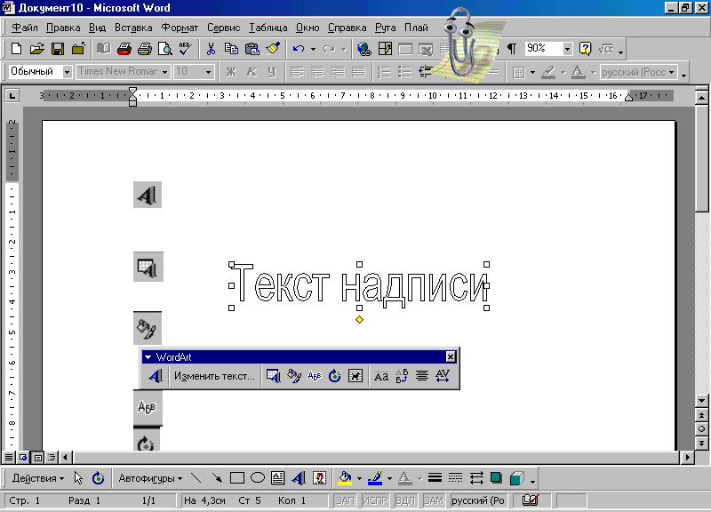Close the WordArt floating toolbar

click(x=451, y=357)
